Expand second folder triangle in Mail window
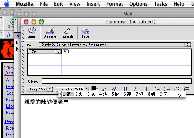Screen dimensions: 194x138 pyautogui.click(x=17, y=49)
